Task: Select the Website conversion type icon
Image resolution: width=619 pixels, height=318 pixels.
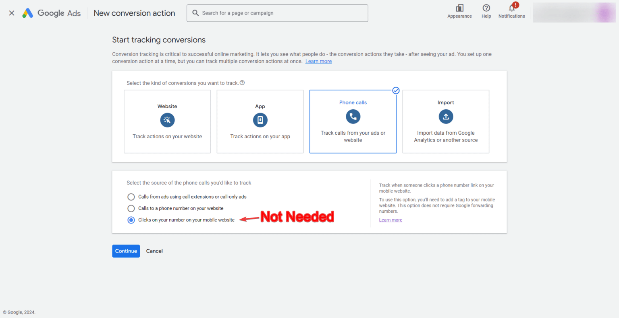Action: click(x=167, y=120)
